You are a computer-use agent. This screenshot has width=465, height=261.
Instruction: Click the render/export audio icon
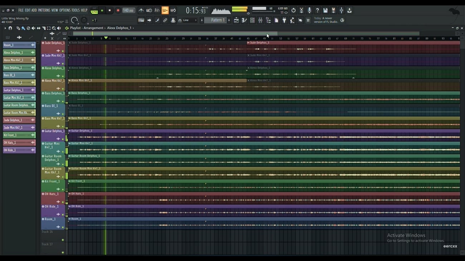click(333, 10)
